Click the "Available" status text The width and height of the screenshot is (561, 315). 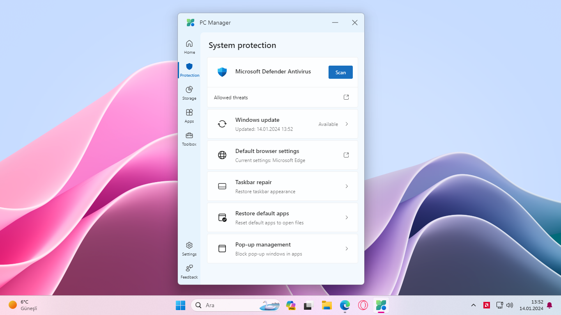point(328,124)
